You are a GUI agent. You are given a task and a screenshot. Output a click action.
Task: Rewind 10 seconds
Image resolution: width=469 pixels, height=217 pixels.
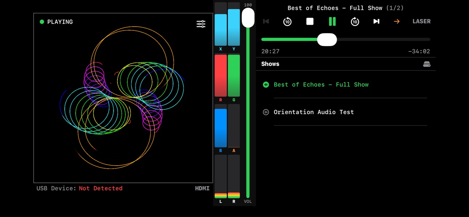pos(287,21)
